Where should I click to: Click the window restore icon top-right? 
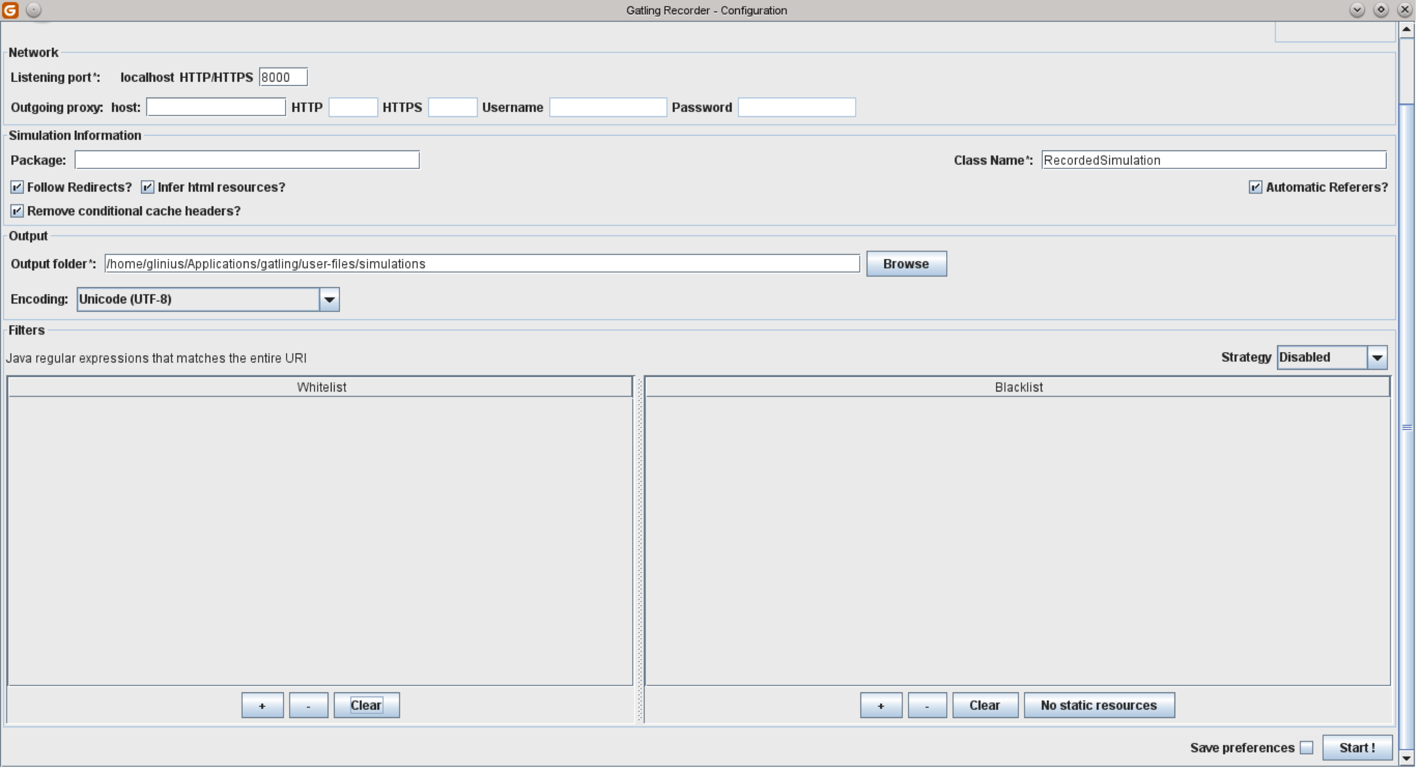click(1379, 9)
